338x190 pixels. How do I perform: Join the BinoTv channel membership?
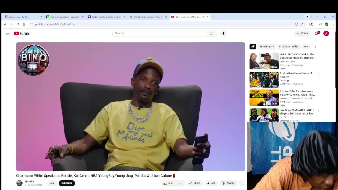(x=52, y=183)
